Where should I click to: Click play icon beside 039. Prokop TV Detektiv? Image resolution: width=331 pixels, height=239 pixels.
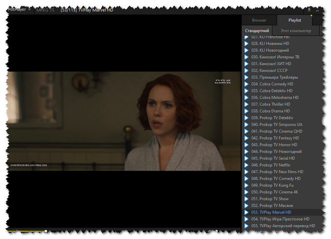(x=246, y=118)
